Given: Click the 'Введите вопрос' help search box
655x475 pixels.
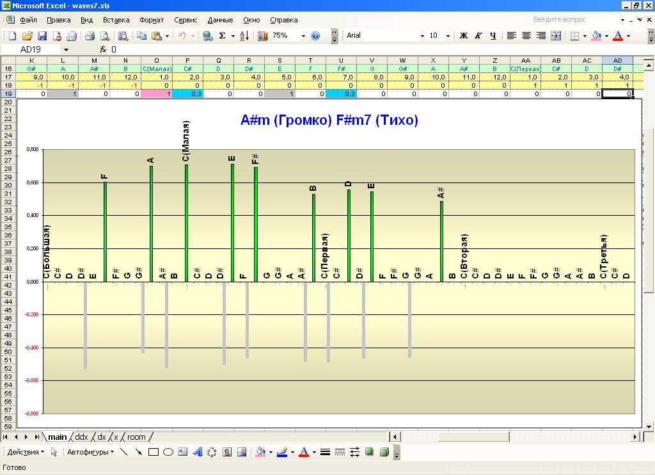Looking at the screenshot, I should click(559, 20).
